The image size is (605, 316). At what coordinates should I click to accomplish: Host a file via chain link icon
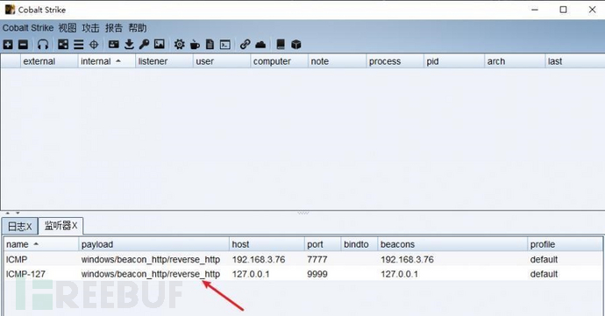(245, 45)
